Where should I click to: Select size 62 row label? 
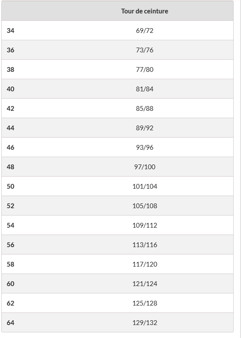click(10, 303)
